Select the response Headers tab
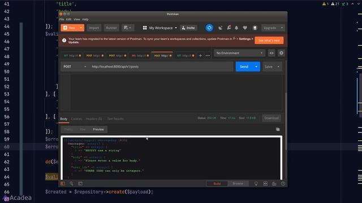 94,119
